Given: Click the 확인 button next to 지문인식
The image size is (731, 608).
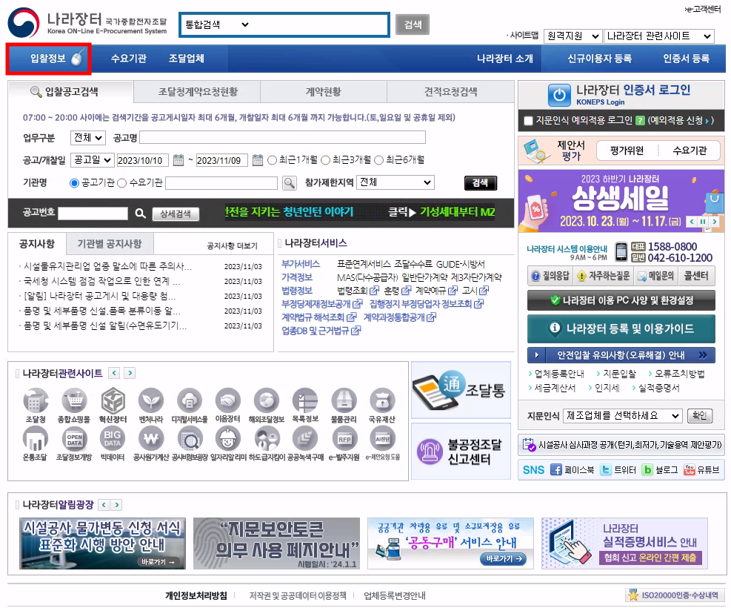Looking at the screenshot, I should coord(700,416).
